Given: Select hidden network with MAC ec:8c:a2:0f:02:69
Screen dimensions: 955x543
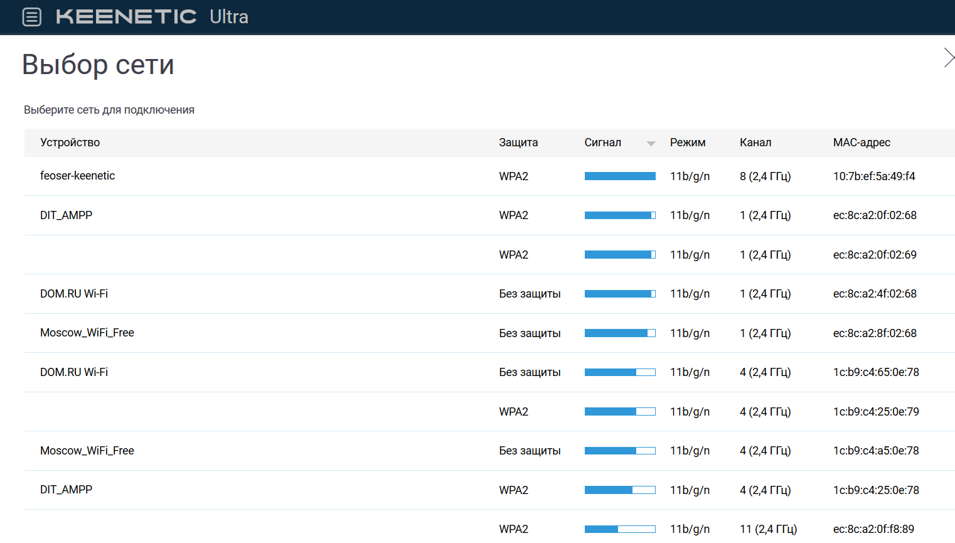Looking at the screenshot, I should coord(489,255).
